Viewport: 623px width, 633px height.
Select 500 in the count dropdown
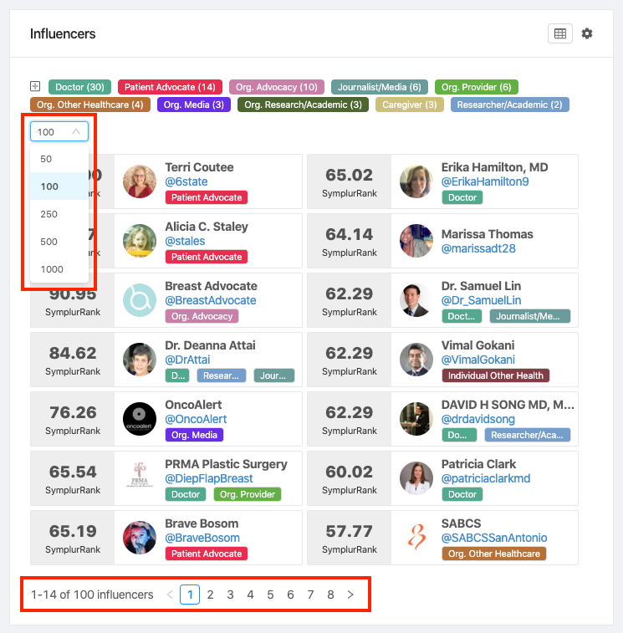click(59, 242)
